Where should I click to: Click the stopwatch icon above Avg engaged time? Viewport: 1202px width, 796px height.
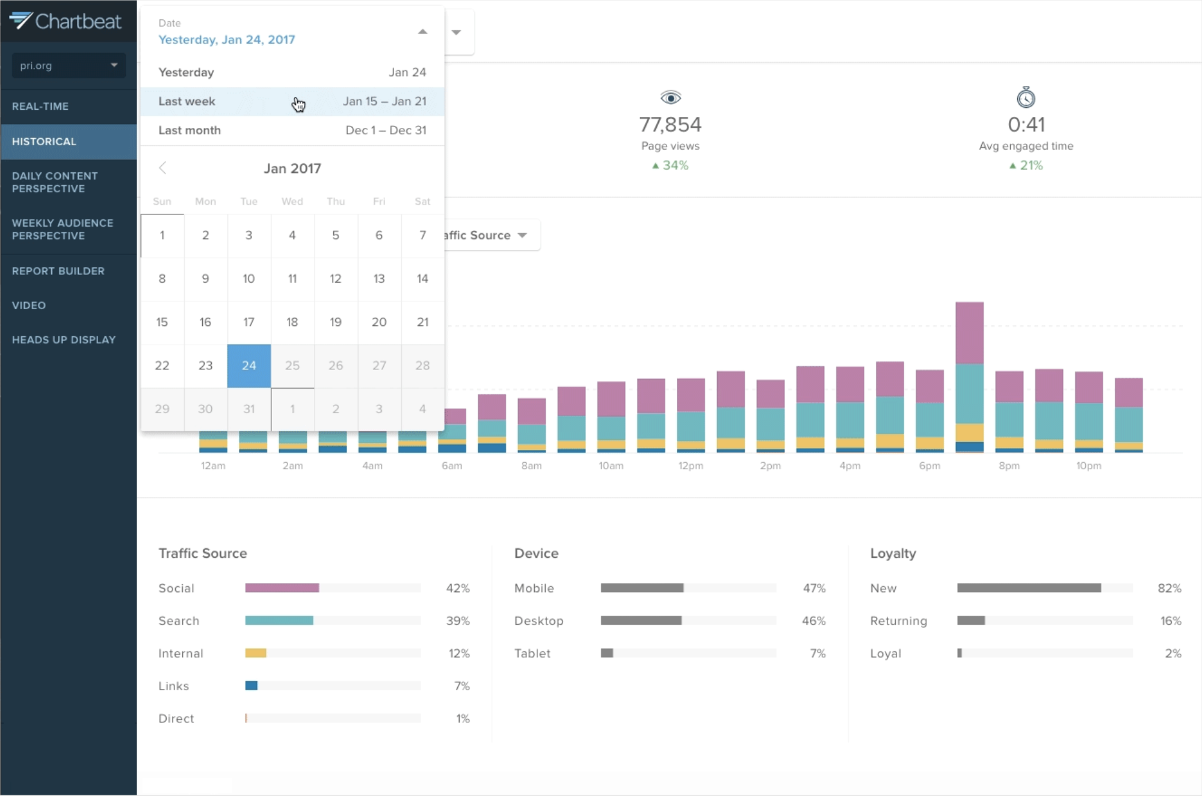click(x=1026, y=97)
